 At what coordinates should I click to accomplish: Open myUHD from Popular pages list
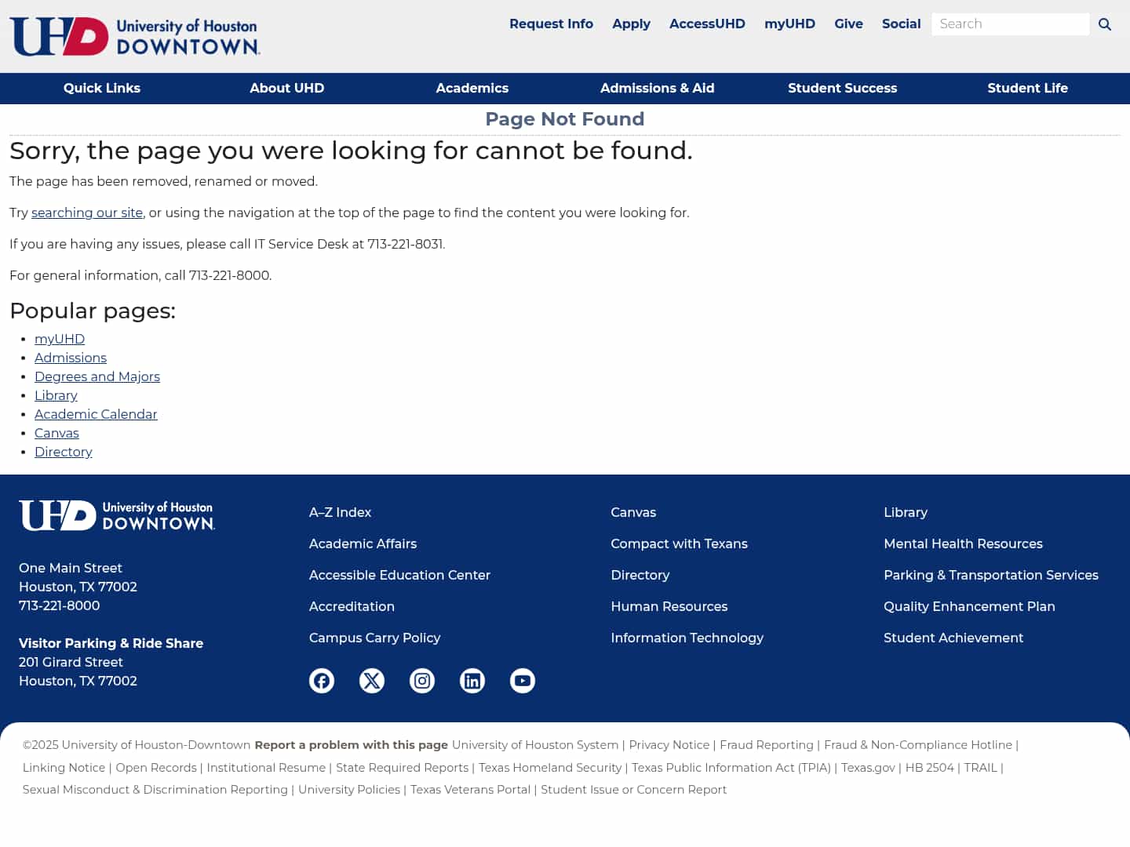(x=60, y=339)
